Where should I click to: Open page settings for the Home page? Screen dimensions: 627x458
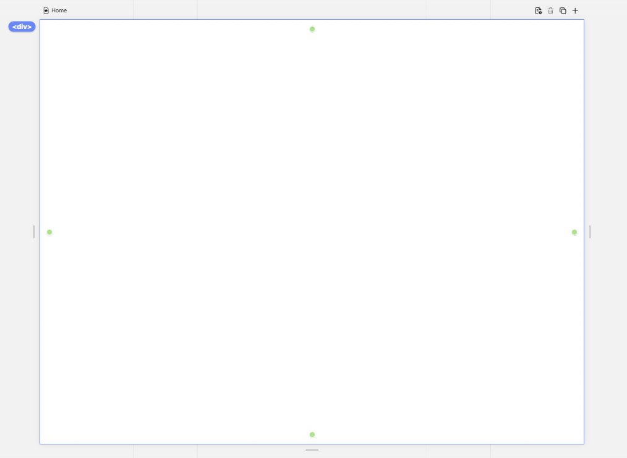click(538, 10)
